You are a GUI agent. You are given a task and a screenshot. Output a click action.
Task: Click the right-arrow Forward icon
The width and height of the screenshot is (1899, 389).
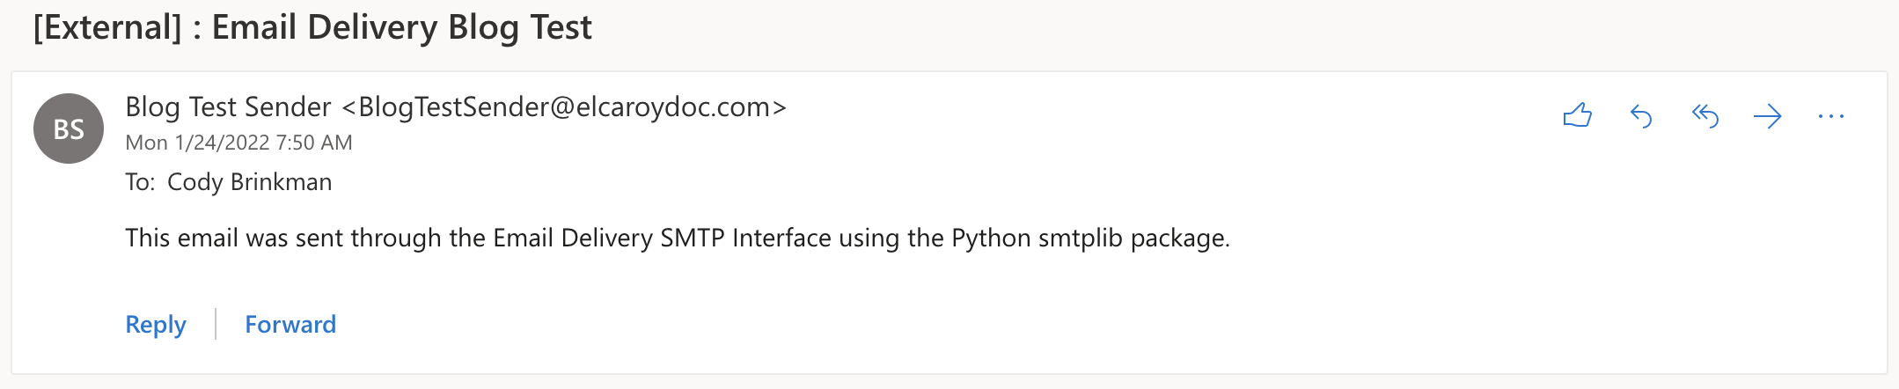coord(1767,115)
